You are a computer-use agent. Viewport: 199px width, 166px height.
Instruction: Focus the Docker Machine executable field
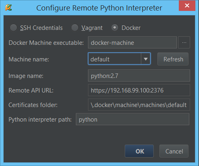(132, 42)
